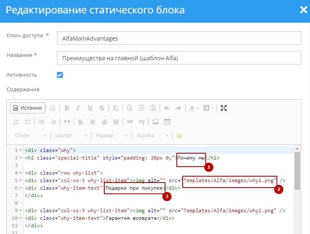
Task: Click the Источник source mode button
Action: (28, 108)
